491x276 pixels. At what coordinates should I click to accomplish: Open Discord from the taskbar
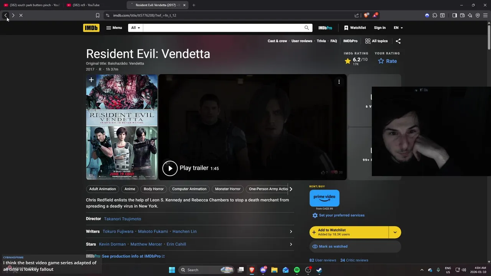pyautogui.click(x=263, y=270)
